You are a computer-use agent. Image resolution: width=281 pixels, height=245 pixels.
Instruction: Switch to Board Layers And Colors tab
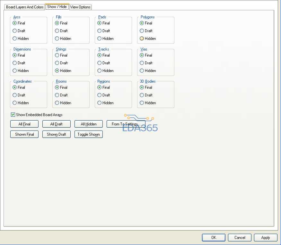(24, 7)
